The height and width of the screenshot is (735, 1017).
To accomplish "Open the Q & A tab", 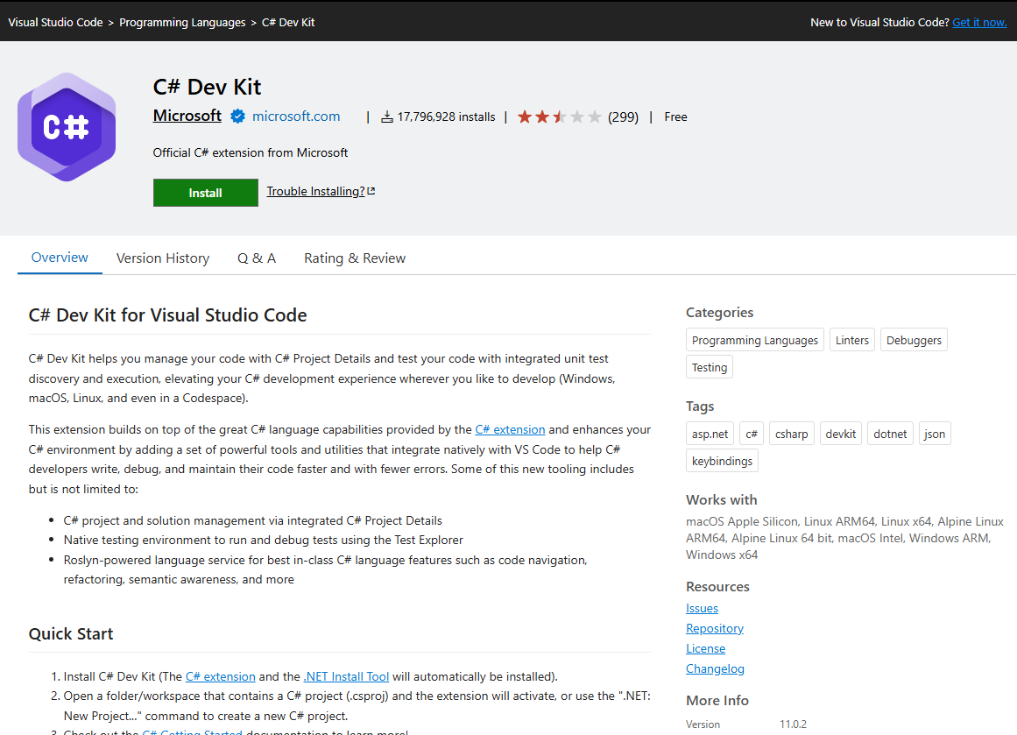I will pyautogui.click(x=257, y=258).
